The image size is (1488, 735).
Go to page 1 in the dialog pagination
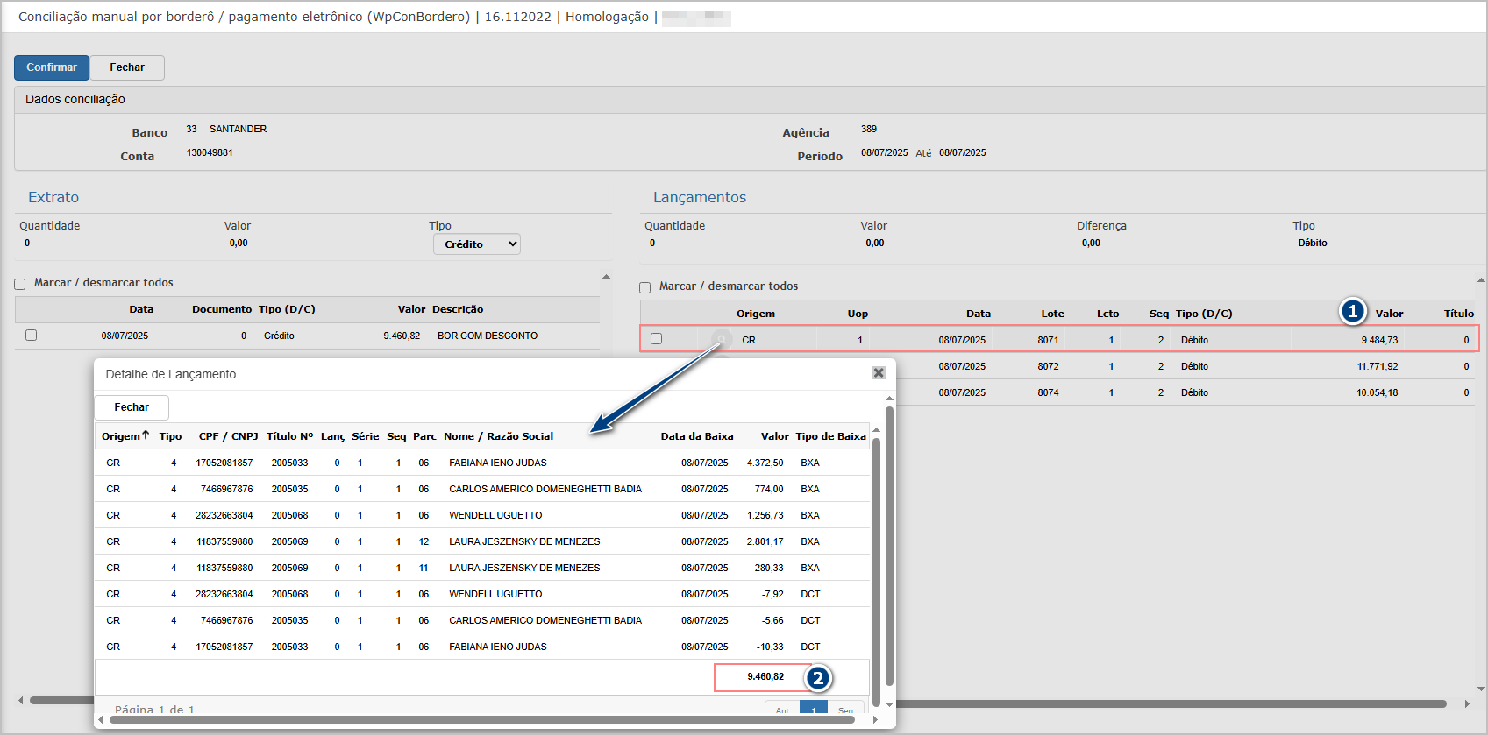coord(814,710)
